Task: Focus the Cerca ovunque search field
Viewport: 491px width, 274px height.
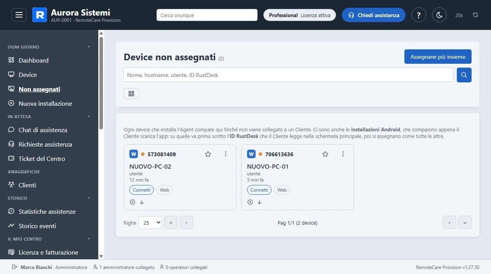Action: click(207, 15)
